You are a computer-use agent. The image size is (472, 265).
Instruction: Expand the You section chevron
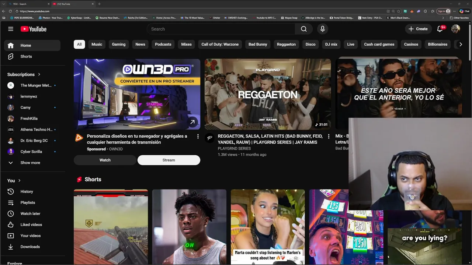(x=20, y=180)
